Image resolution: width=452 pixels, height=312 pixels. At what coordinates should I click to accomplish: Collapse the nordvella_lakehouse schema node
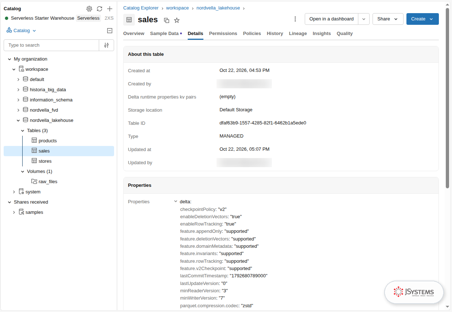point(18,120)
